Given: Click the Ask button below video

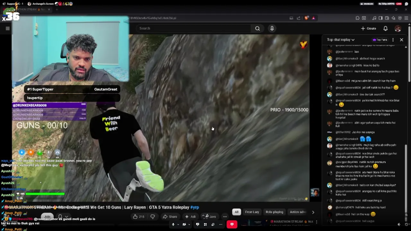Looking at the screenshot, I should pos(190,217).
